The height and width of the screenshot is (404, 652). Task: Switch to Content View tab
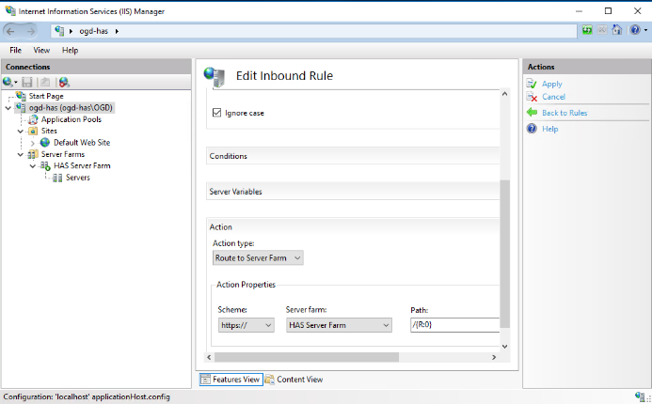click(x=294, y=379)
